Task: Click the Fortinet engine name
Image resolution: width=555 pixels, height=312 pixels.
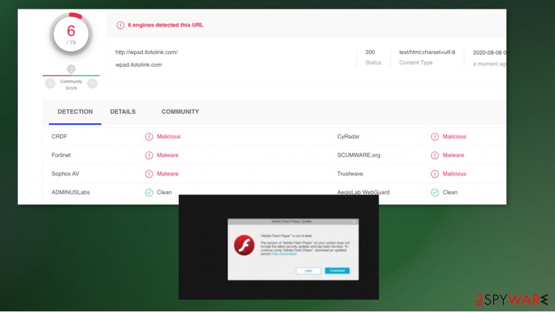Action: [61, 155]
